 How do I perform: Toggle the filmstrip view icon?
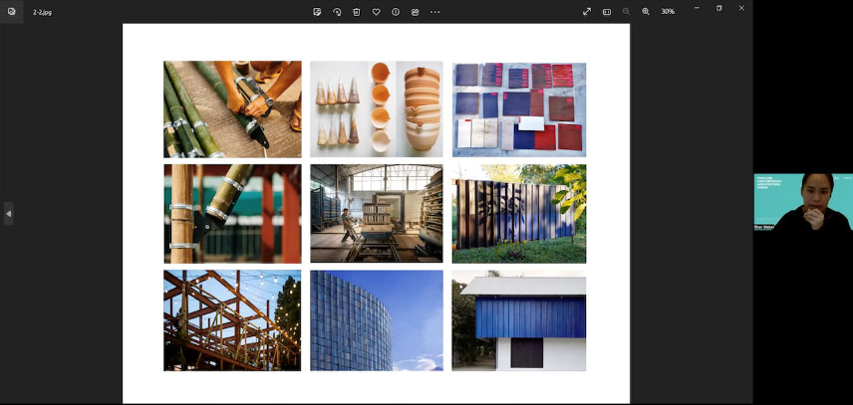607,11
